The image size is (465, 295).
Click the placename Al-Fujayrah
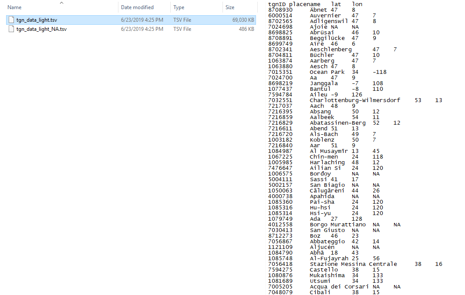pyautogui.click(x=329, y=259)
